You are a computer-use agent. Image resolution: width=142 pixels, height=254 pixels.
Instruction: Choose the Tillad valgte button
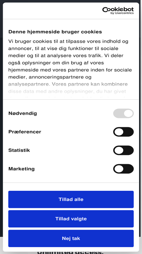[x=71, y=219]
